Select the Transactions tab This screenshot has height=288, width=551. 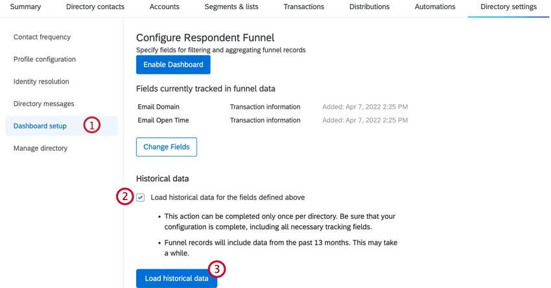point(303,7)
